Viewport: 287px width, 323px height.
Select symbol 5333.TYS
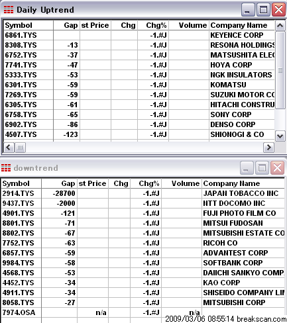(21, 75)
